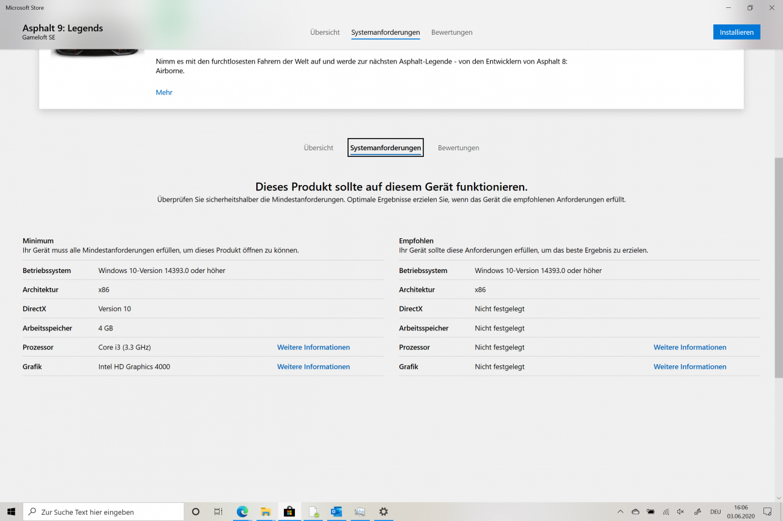783x521 pixels.
Task: Open the Wi-Fi network tray icon
Action: pyautogui.click(x=666, y=512)
